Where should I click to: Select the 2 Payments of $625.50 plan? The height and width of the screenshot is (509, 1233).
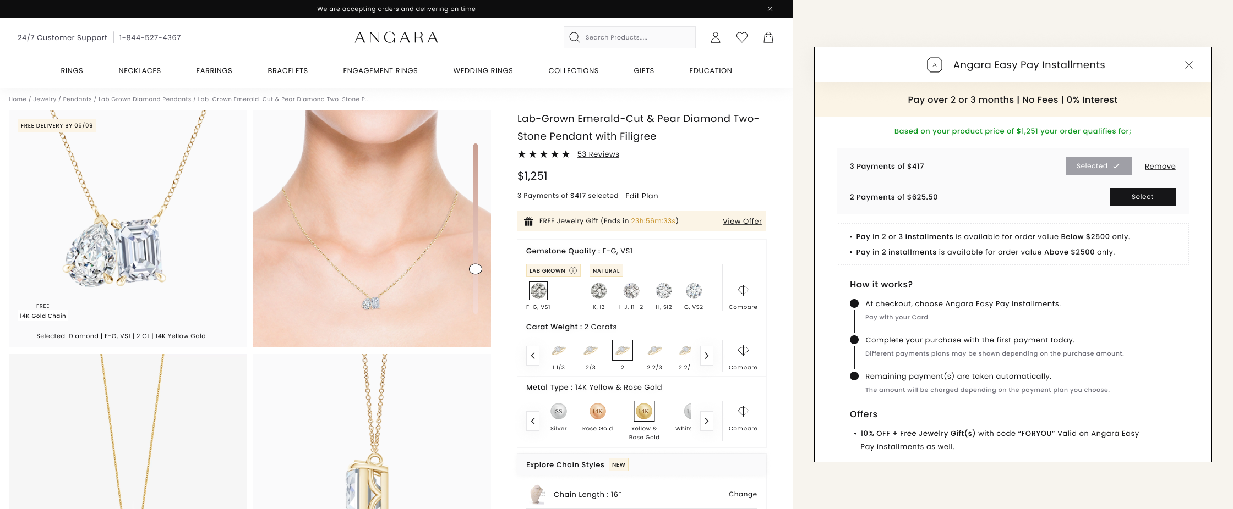click(x=1143, y=197)
